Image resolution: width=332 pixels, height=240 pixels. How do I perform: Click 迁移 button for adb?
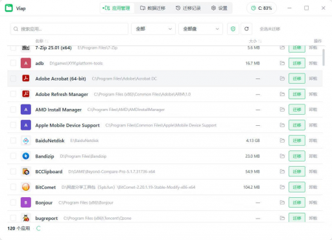tap(297, 63)
